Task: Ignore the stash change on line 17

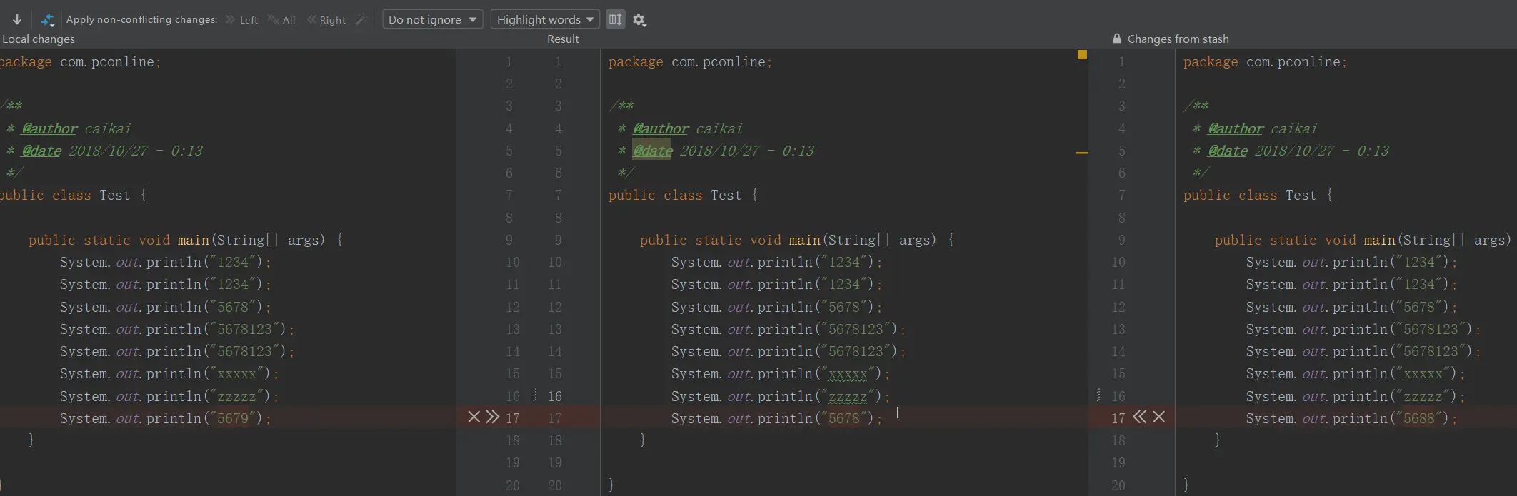Action: [1159, 417]
